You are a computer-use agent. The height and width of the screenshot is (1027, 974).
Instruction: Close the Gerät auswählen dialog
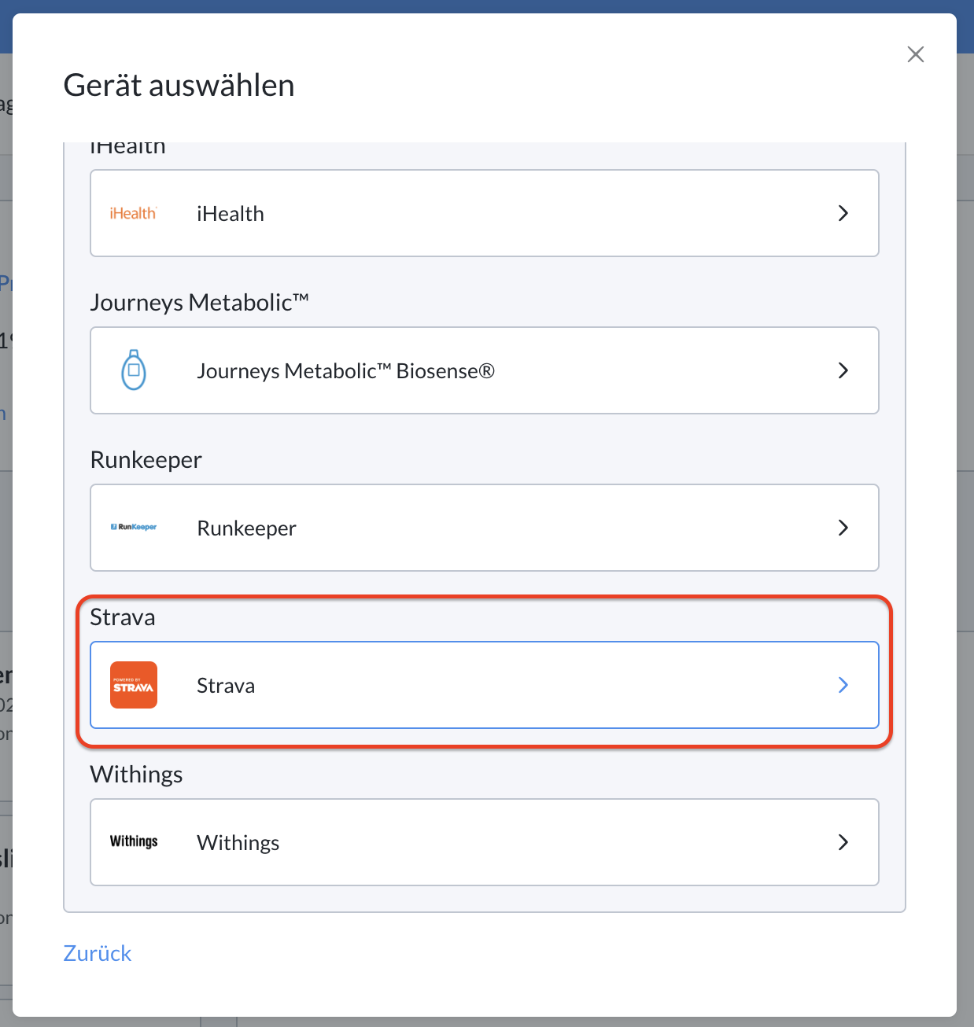click(x=916, y=54)
